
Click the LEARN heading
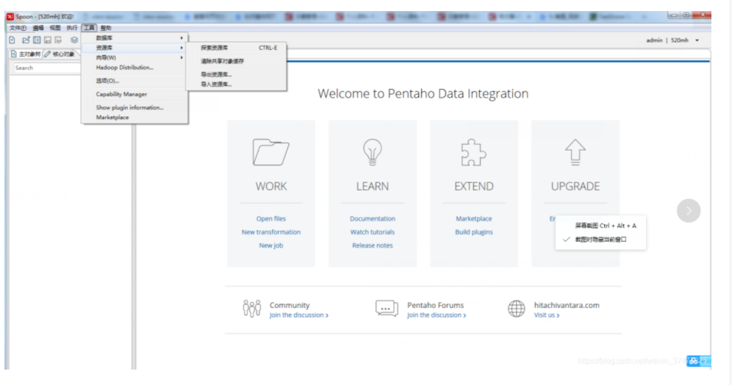[372, 186]
